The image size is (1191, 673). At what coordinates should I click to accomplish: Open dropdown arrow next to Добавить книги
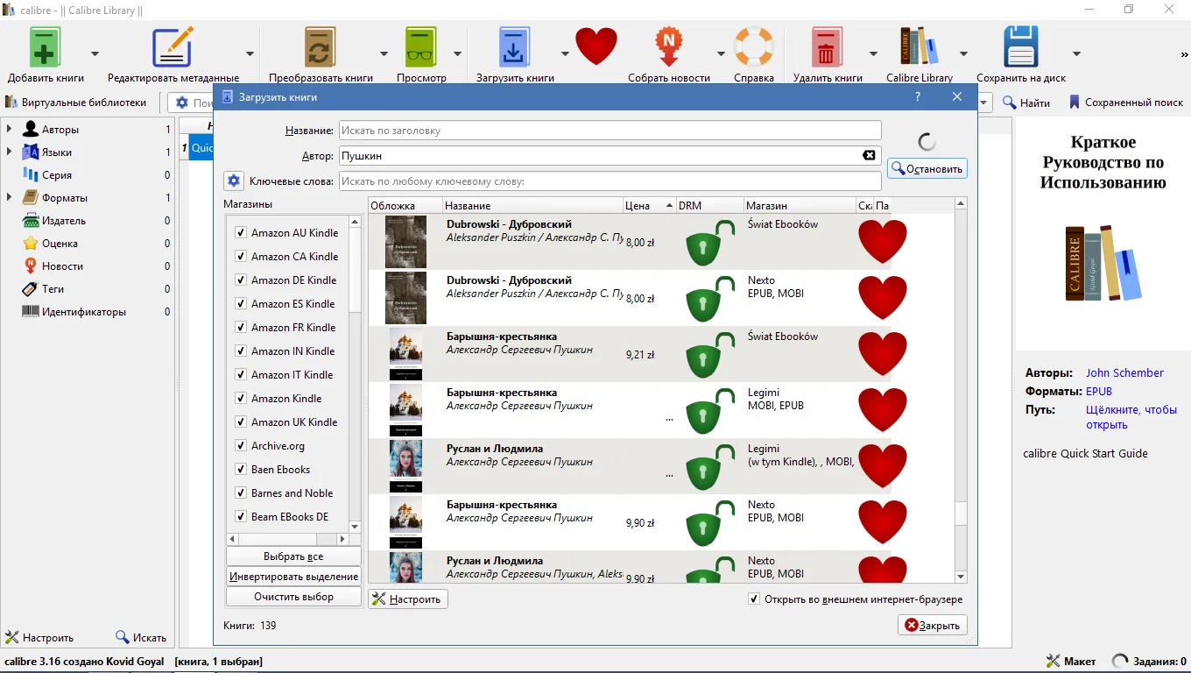(95, 53)
